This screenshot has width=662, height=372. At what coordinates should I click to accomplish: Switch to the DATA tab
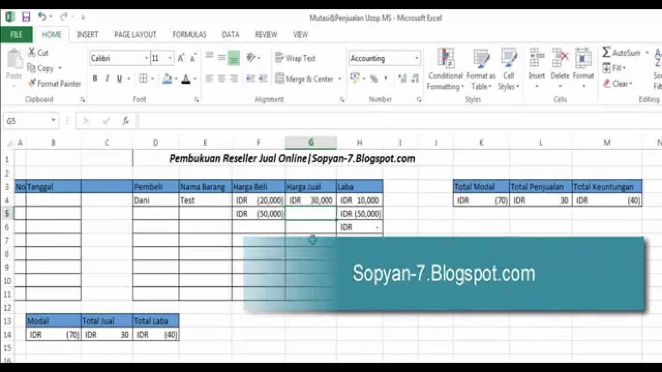coord(230,35)
